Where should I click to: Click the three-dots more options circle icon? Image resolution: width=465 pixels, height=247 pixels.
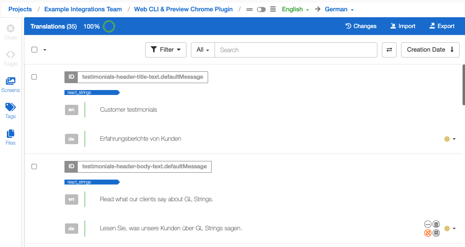(x=428, y=224)
